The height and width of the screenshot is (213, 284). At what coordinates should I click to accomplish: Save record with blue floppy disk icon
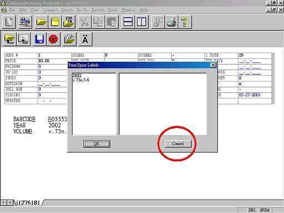[39, 39]
